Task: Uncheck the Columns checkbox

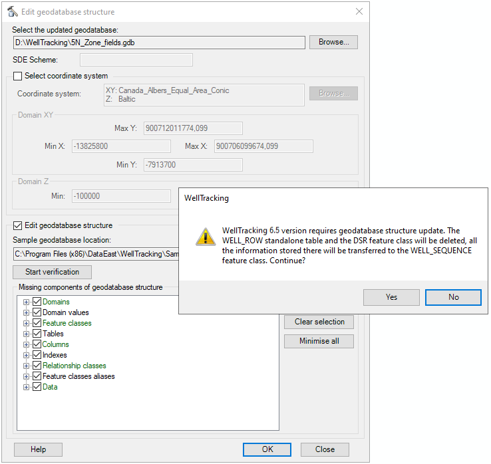Action: (37, 344)
